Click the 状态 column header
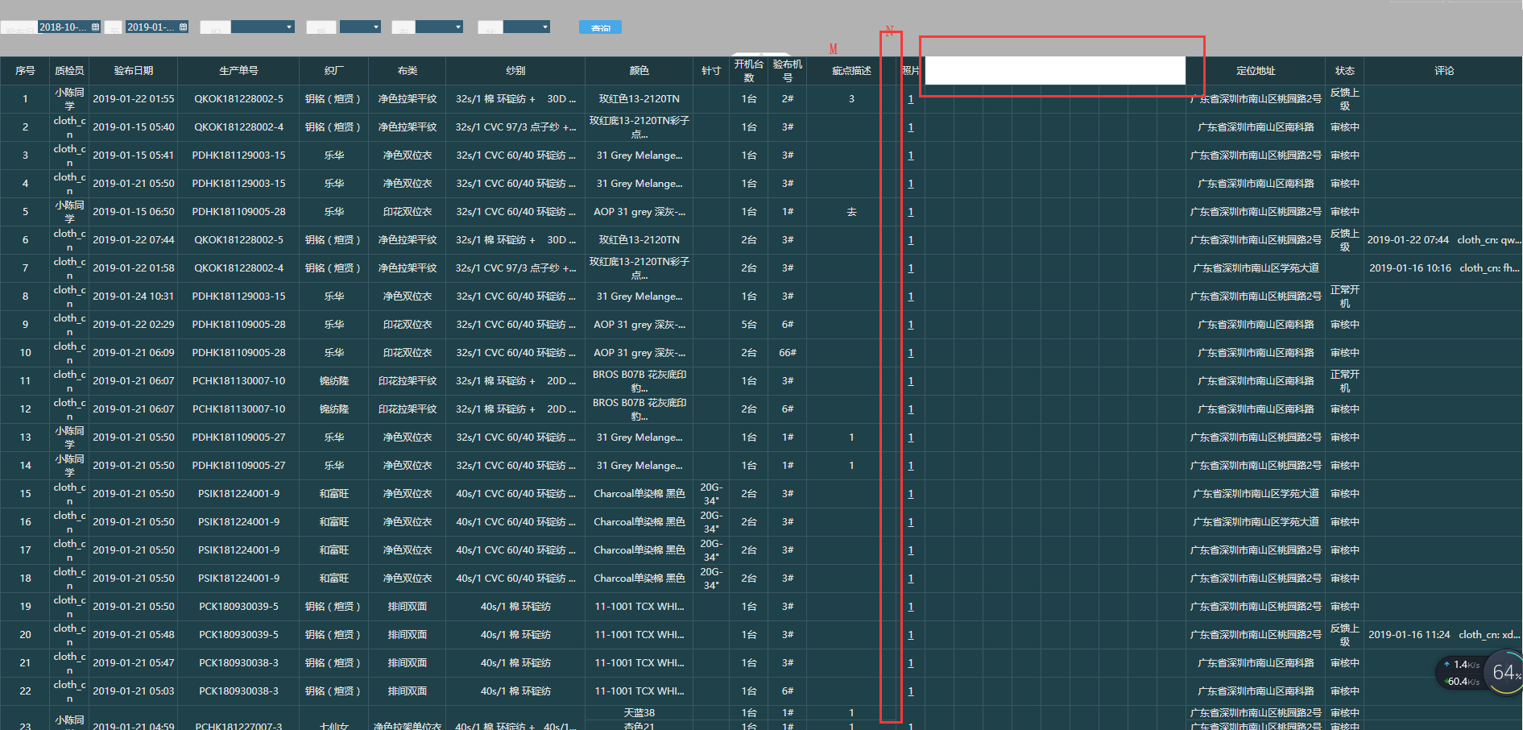The image size is (1523, 730). 1344,71
